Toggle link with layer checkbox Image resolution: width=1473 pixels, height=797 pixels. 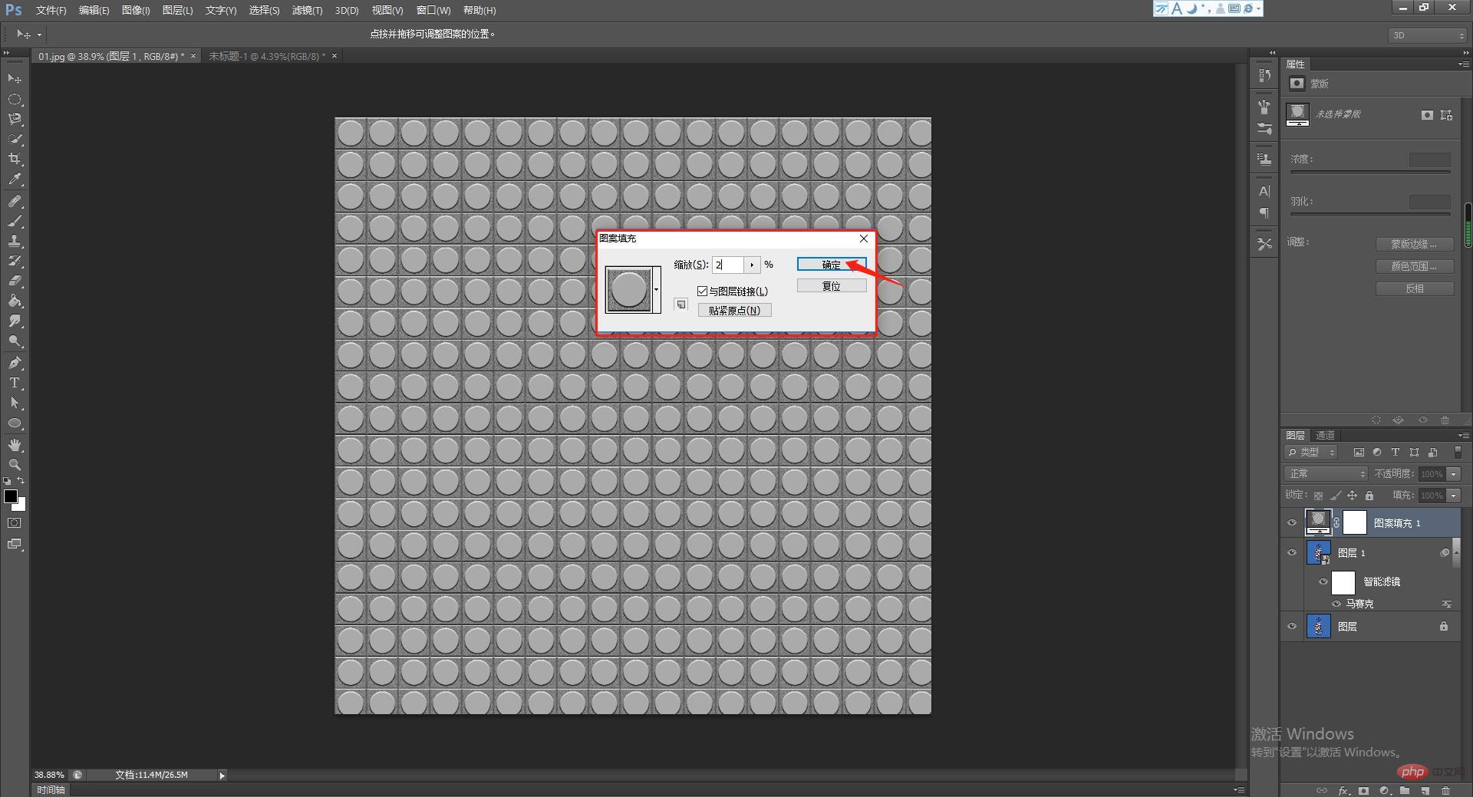(x=702, y=291)
